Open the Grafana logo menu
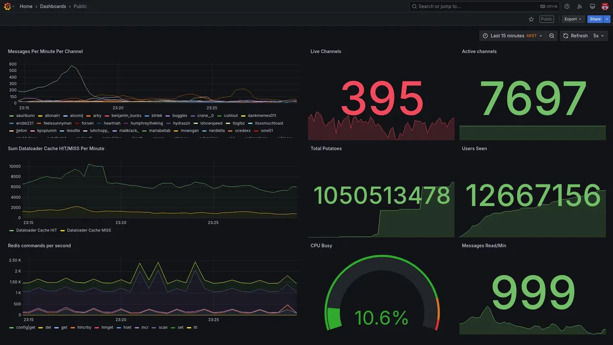Image resolution: width=613 pixels, height=345 pixels. 7,6
